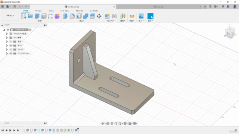Expand the Named Views node

tap(7, 38)
